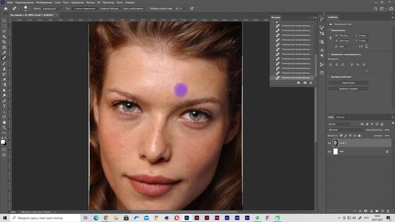Click the 'Выделить предмет' quick action button
Viewport: 395px width, 222px height.
(x=348, y=89)
